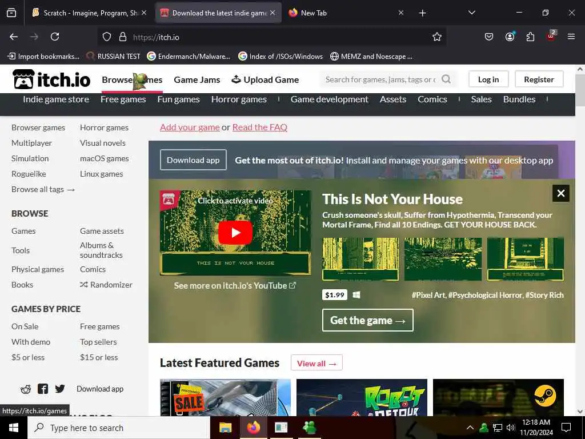Click Get the game button
This screenshot has width=585, height=439.
(368, 320)
